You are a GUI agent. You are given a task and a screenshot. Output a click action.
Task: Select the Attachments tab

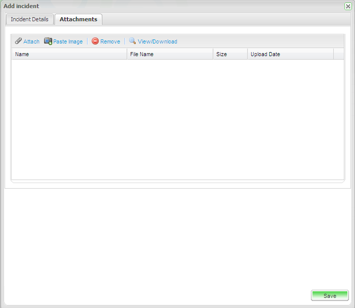click(78, 19)
